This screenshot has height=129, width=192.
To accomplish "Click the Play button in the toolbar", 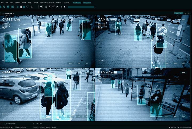I will tap(18, 7).
